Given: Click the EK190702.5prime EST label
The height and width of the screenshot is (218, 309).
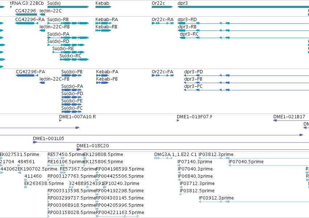Looking at the screenshot, I should 37,169.
